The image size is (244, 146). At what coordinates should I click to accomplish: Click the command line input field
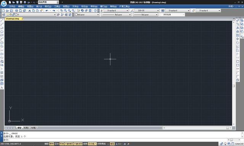[x=115, y=140]
